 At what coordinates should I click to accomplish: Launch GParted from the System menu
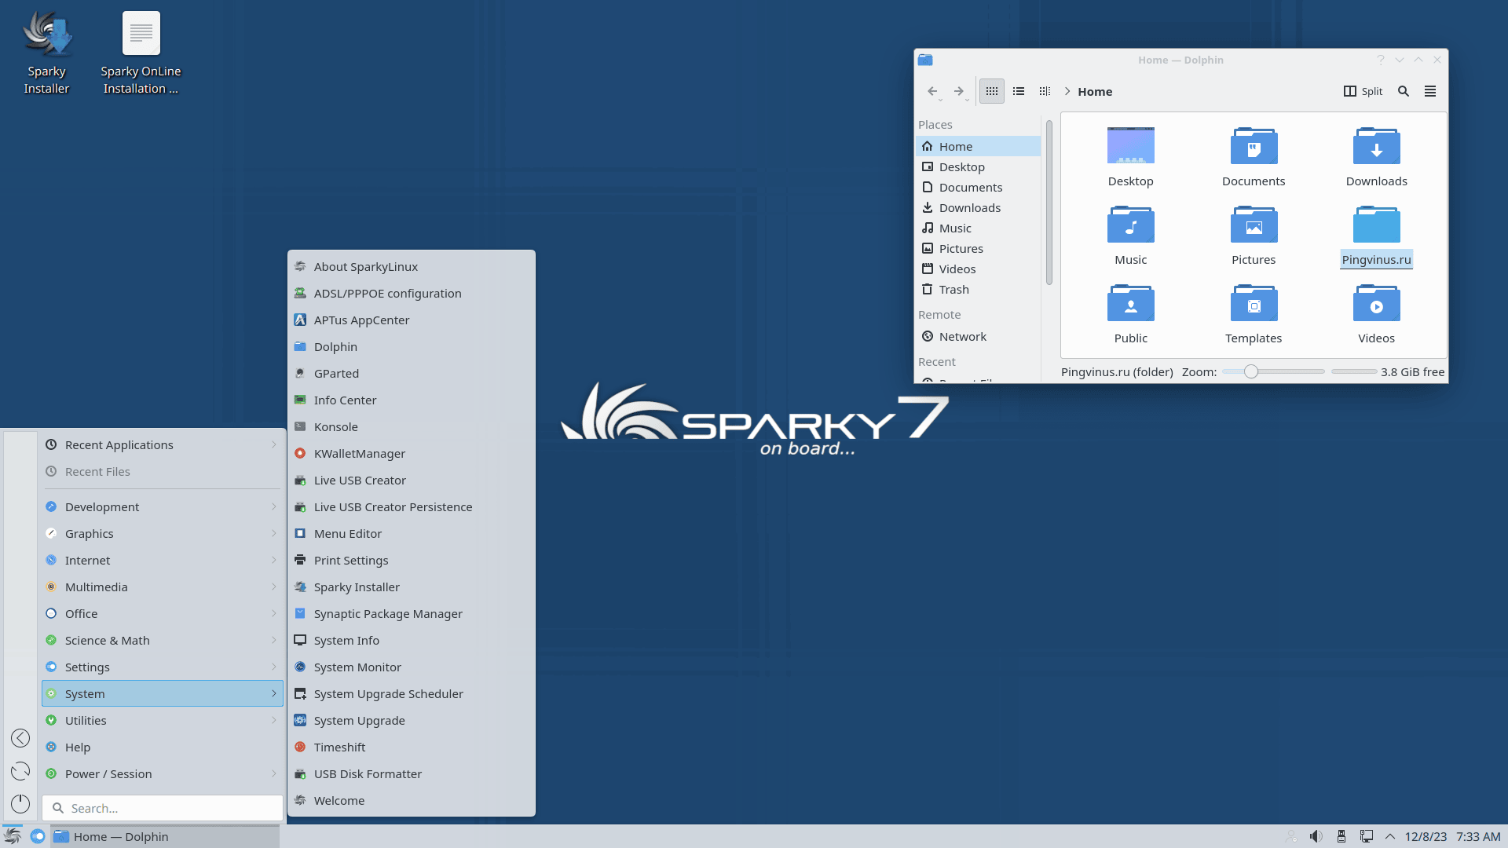[336, 374]
